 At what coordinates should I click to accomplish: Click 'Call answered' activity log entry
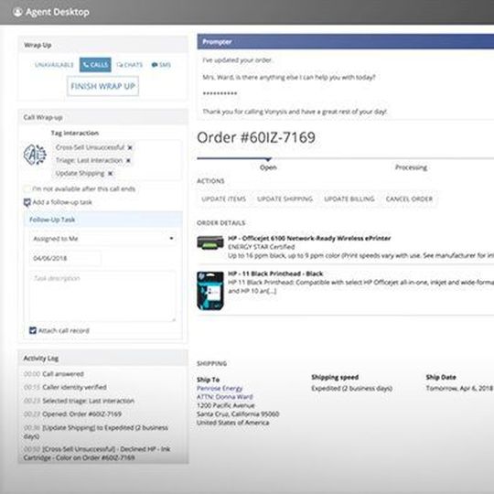pos(54,374)
